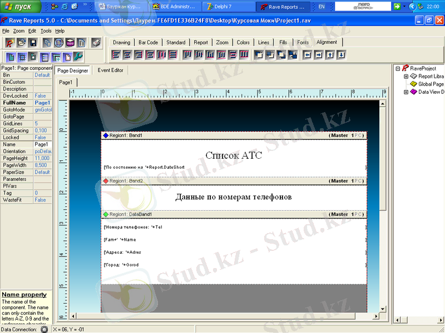Image resolution: width=445 pixels, height=333 pixels.
Task: Click the designer vertical scrollbar down arrow
Action: click(x=383, y=309)
